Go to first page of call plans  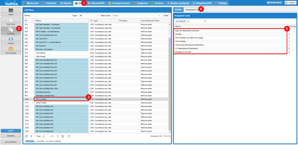point(26,136)
